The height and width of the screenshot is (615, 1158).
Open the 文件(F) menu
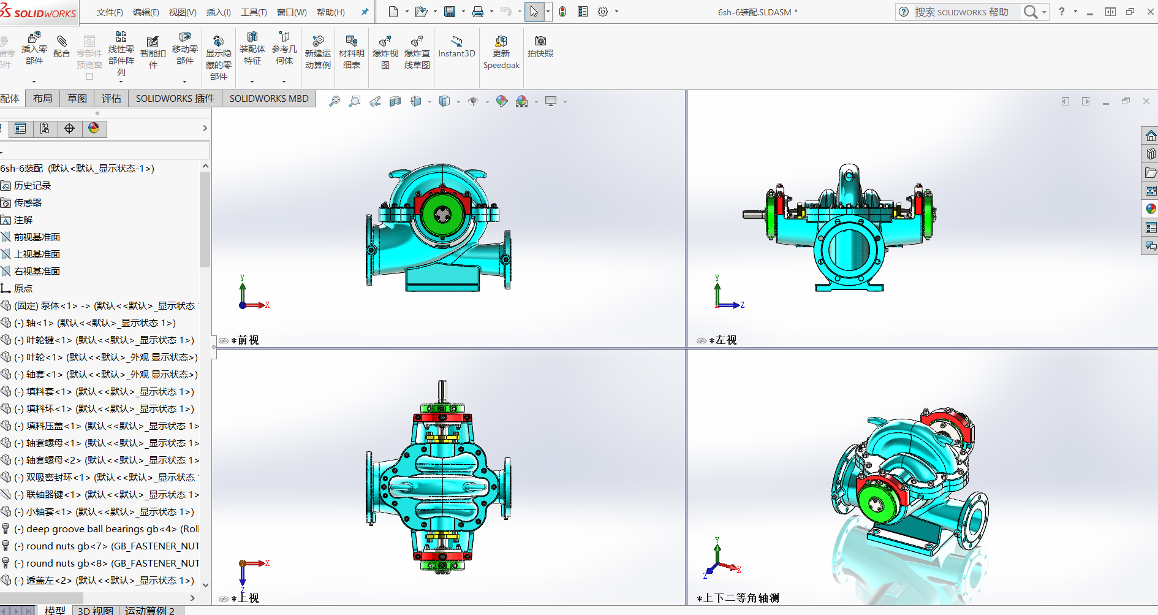(110, 12)
